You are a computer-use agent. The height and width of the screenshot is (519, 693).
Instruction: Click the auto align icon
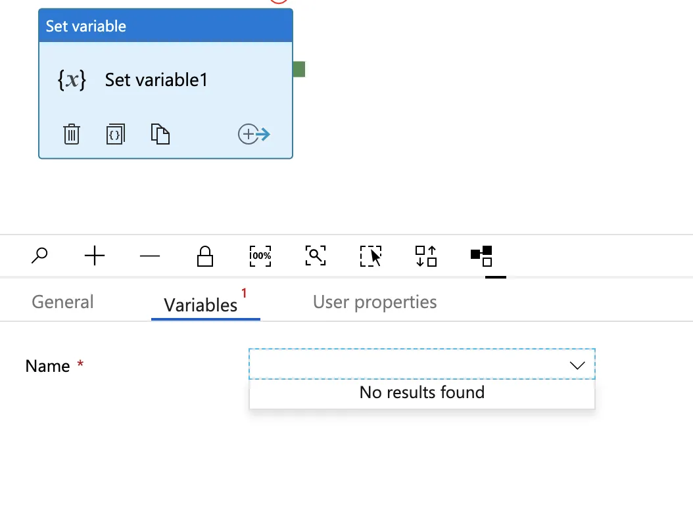pyautogui.click(x=426, y=256)
